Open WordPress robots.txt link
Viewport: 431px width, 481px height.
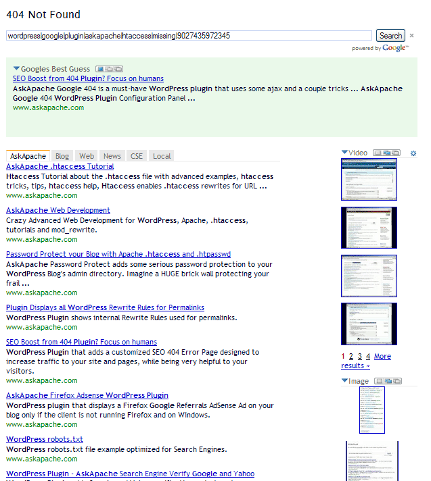click(45, 439)
